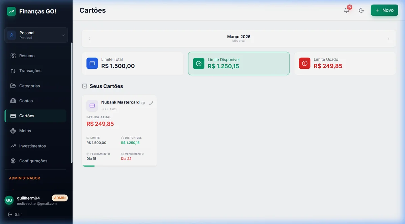Click the Investimentos trend icon
This screenshot has width=405, height=224.
point(13,146)
